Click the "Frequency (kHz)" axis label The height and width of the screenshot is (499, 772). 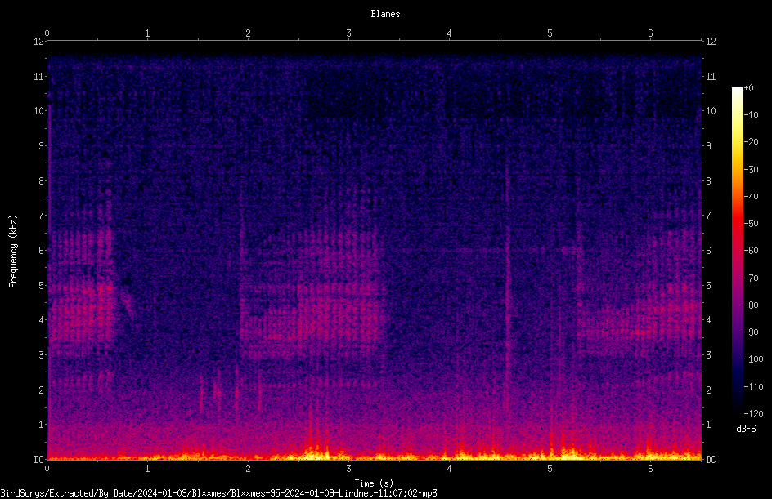coord(13,251)
